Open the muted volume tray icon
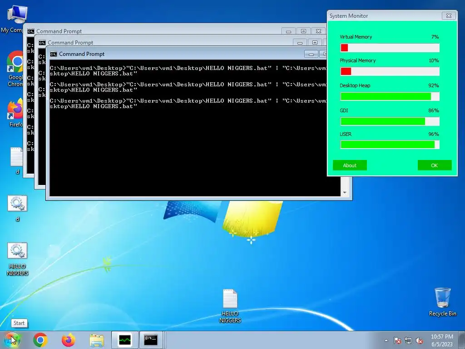The height and width of the screenshot is (349, 465). (419, 340)
